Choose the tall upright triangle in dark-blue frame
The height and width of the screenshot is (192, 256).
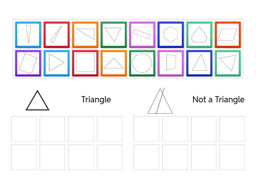(x=199, y=63)
